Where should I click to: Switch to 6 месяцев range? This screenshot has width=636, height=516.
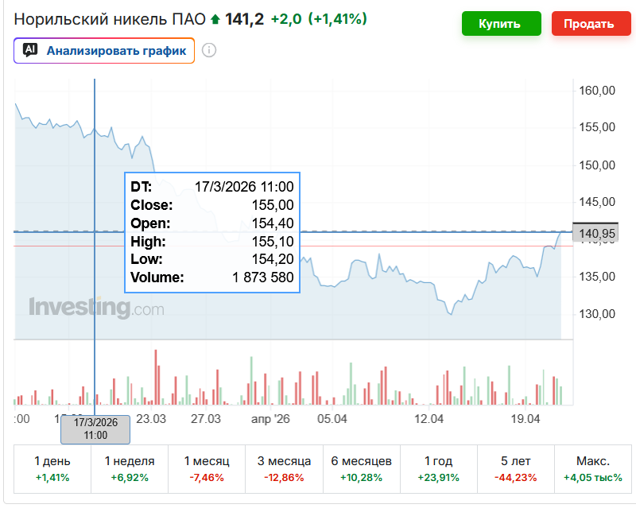coord(362,469)
